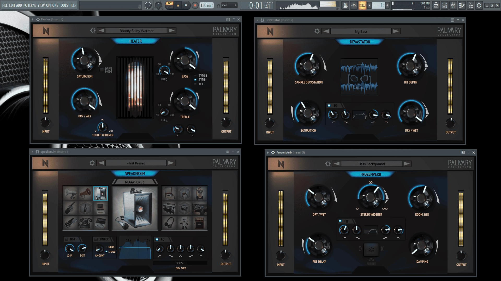The width and height of the screenshot is (501, 281).
Task: Open Devastator preset list 'Big Bass'
Action: click(361, 31)
